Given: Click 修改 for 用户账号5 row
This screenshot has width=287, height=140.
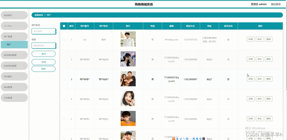Looking at the screenshot, I should [260, 119].
